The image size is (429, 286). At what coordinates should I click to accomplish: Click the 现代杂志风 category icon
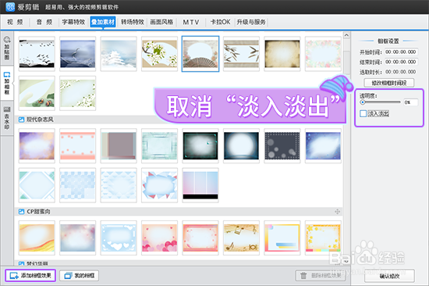tap(21, 120)
